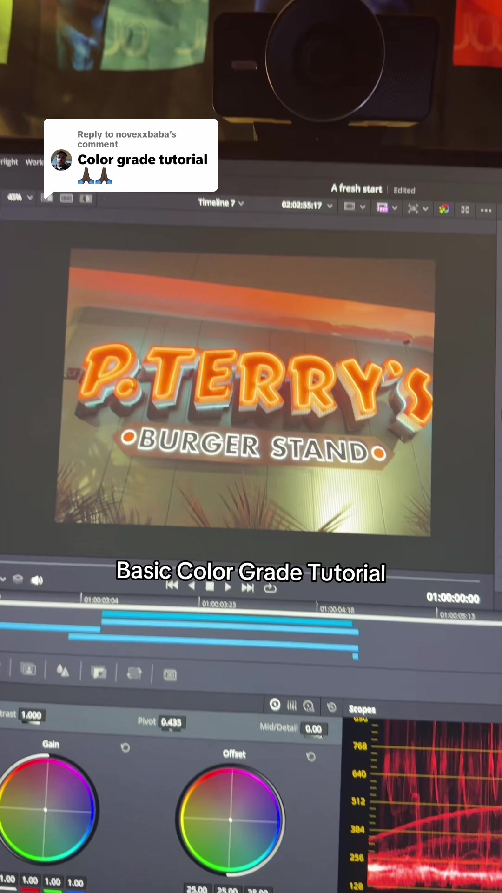This screenshot has height=893, width=502.
Task: Click the A fresh start project title
Action: [x=357, y=188]
